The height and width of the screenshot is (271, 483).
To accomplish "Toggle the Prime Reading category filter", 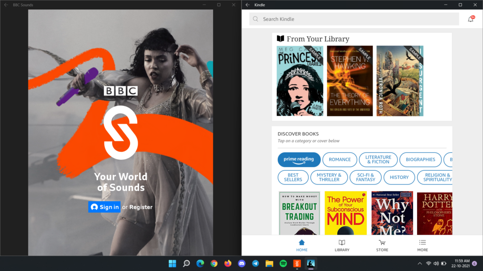I will pos(299,159).
